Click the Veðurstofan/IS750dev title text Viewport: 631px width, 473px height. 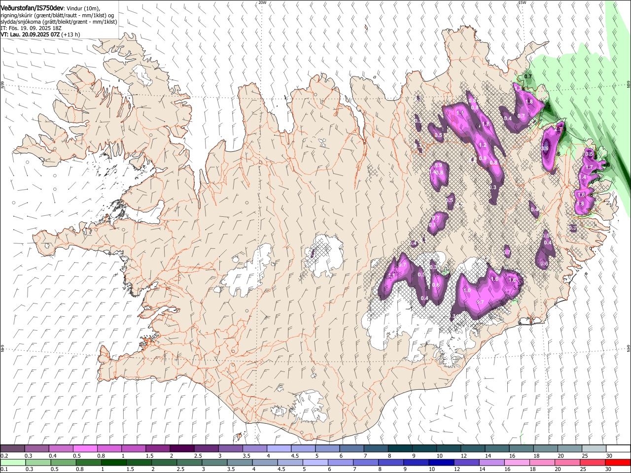pos(32,8)
